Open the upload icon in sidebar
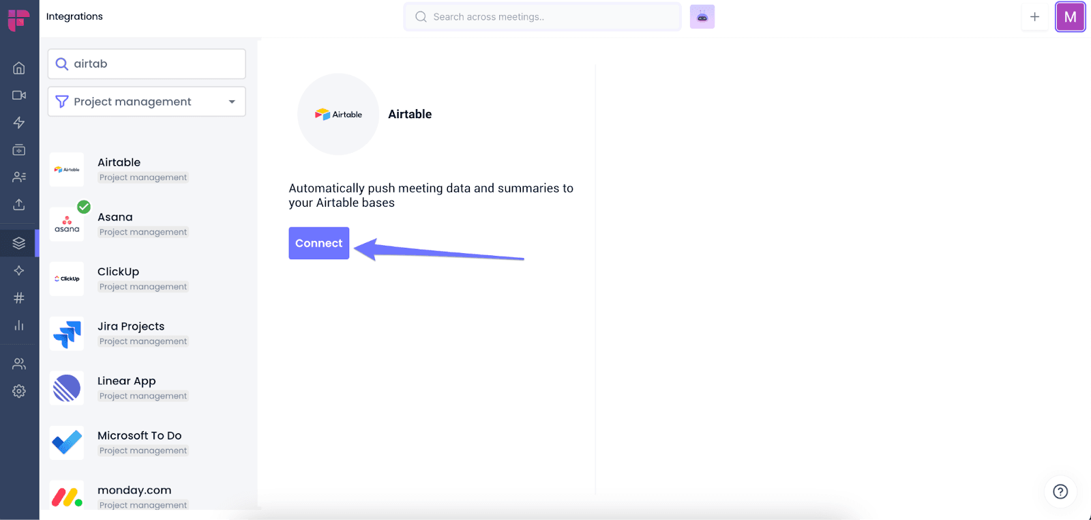The height and width of the screenshot is (520, 1091). click(x=19, y=204)
